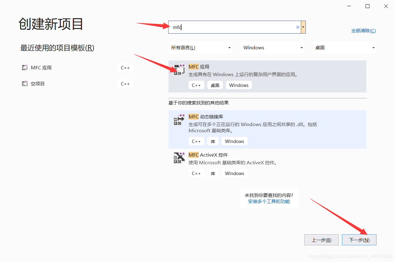This screenshot has width=395, height=262.
Task: Select the MFC ActiveX 控件 result title
Action: [208, 155]
